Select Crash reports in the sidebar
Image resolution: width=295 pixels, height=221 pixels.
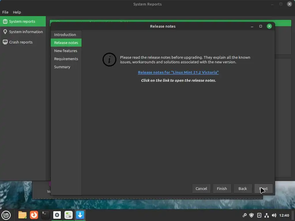click(23, 42)
